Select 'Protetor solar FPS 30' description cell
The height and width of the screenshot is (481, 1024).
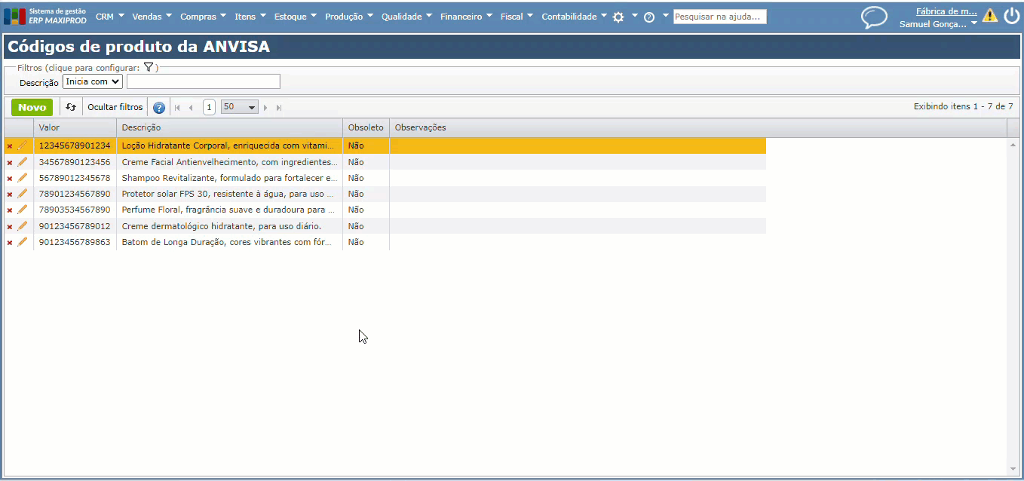pyautogui.click(x=230, y=194)
